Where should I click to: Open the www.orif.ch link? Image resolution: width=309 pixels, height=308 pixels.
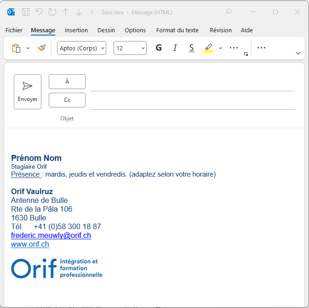(30, 244)
